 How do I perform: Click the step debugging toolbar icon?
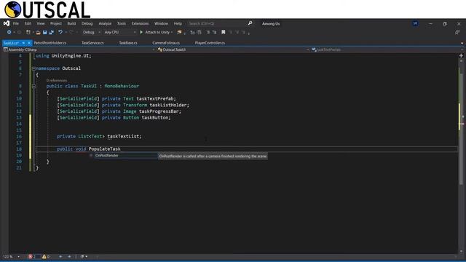(x=192, y=32)
